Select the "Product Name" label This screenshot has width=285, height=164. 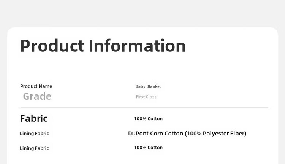(36, 86)
